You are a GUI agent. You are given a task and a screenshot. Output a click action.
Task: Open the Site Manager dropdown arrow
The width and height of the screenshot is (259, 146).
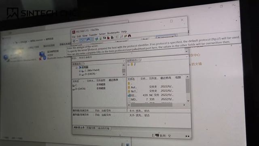tap(77, 41)
